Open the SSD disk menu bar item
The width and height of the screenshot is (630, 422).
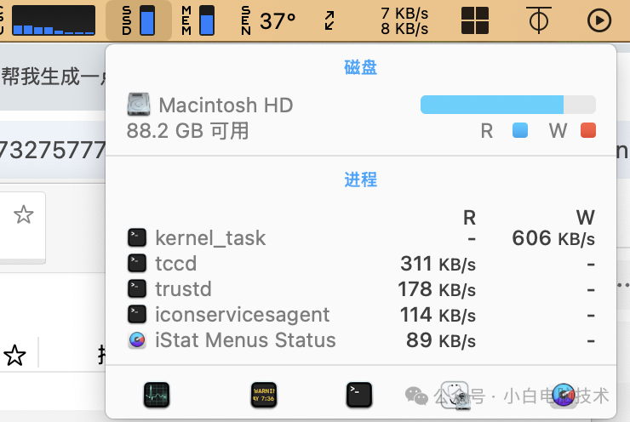click(x=139, y=20)
